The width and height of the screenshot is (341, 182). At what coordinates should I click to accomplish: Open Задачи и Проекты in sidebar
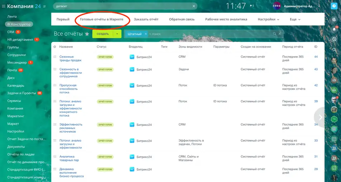(x=21, y=93)
